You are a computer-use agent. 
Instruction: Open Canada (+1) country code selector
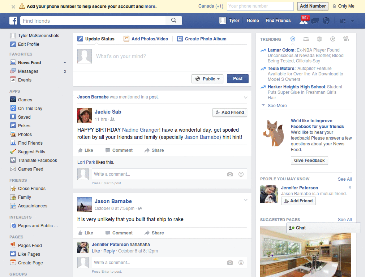tap(211, 6)
